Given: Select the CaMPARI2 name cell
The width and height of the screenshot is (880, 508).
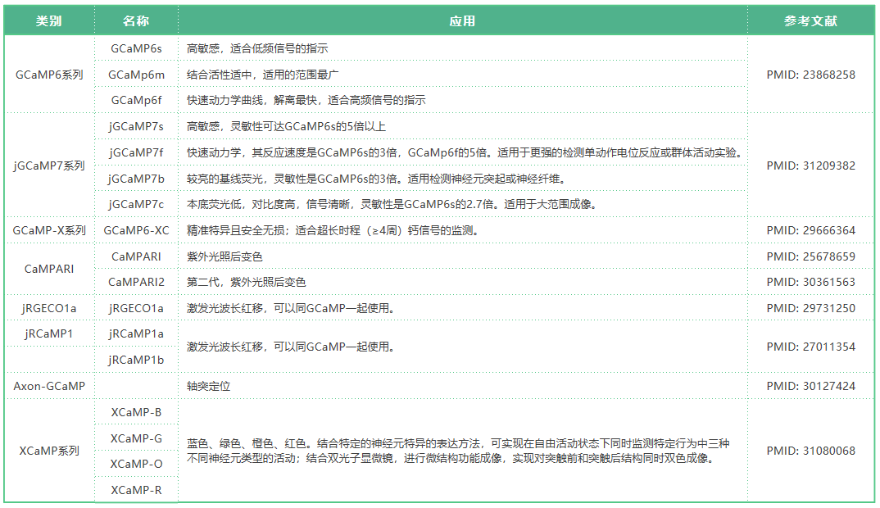Looking at the screenshot, I should tap(136, 282).
